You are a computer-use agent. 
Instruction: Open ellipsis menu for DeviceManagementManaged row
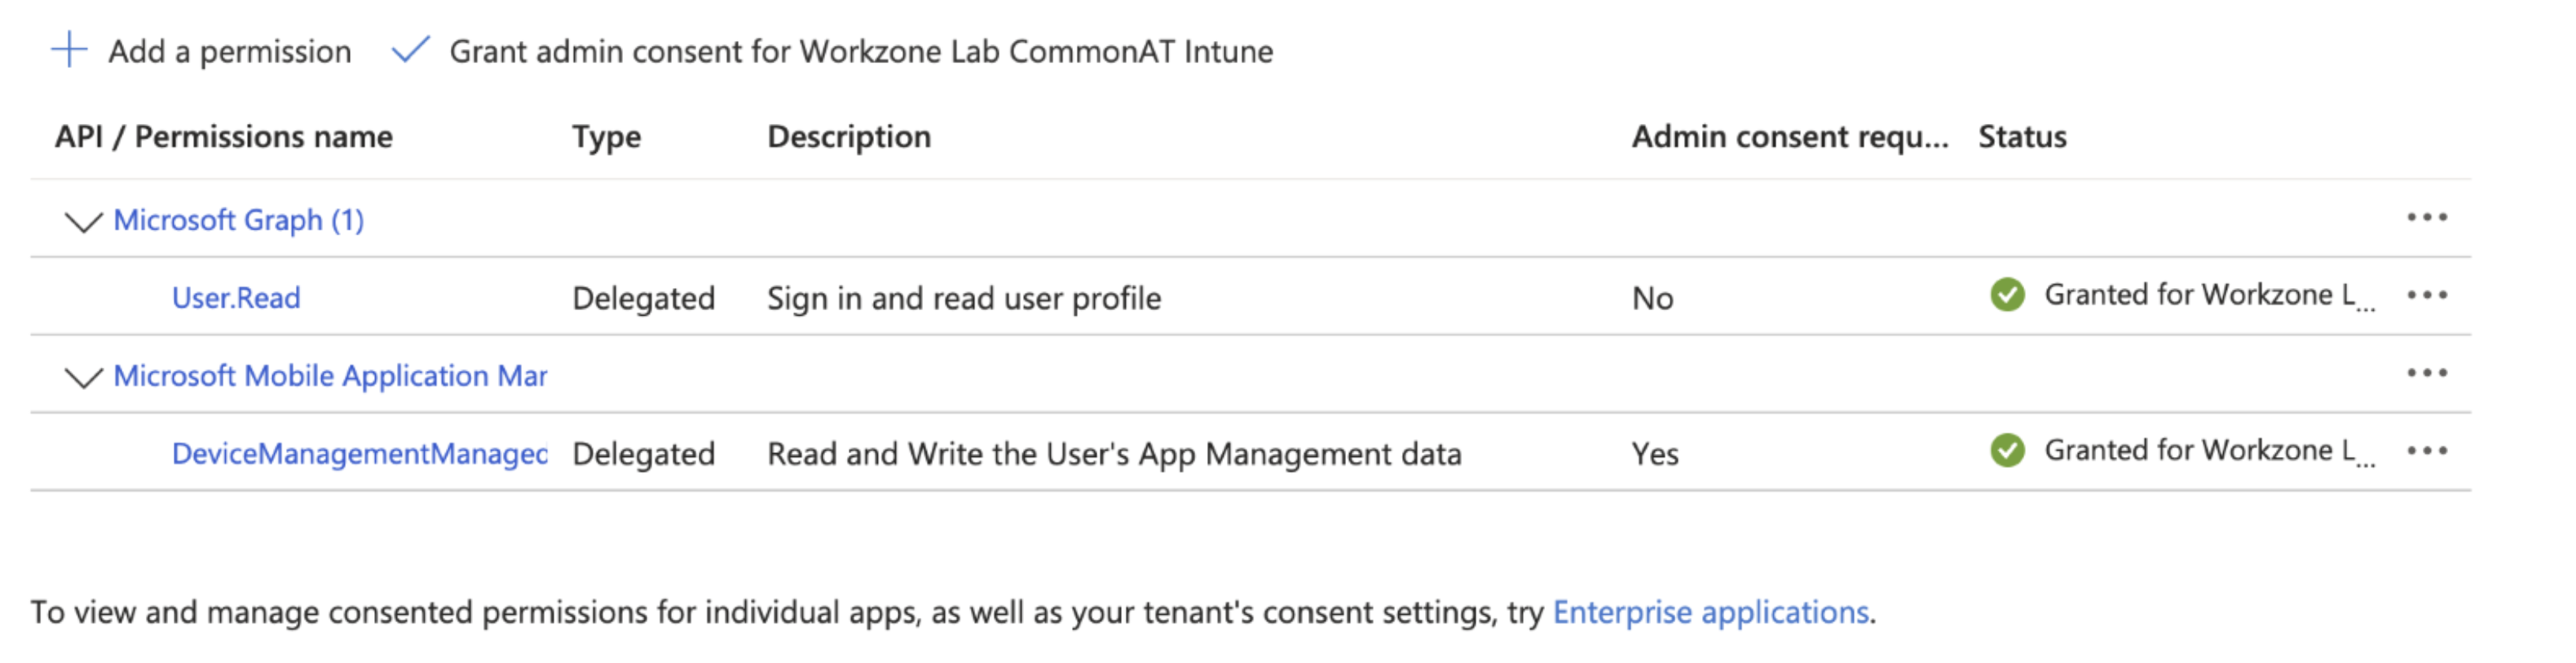click(x=2426, y=451)
